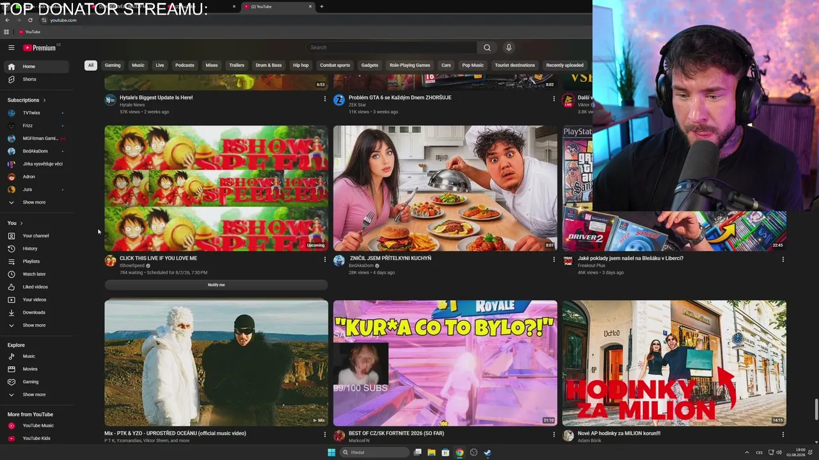Switch to the (2) YouTube browser tab
819x460 pixels.
click(278, 6)
